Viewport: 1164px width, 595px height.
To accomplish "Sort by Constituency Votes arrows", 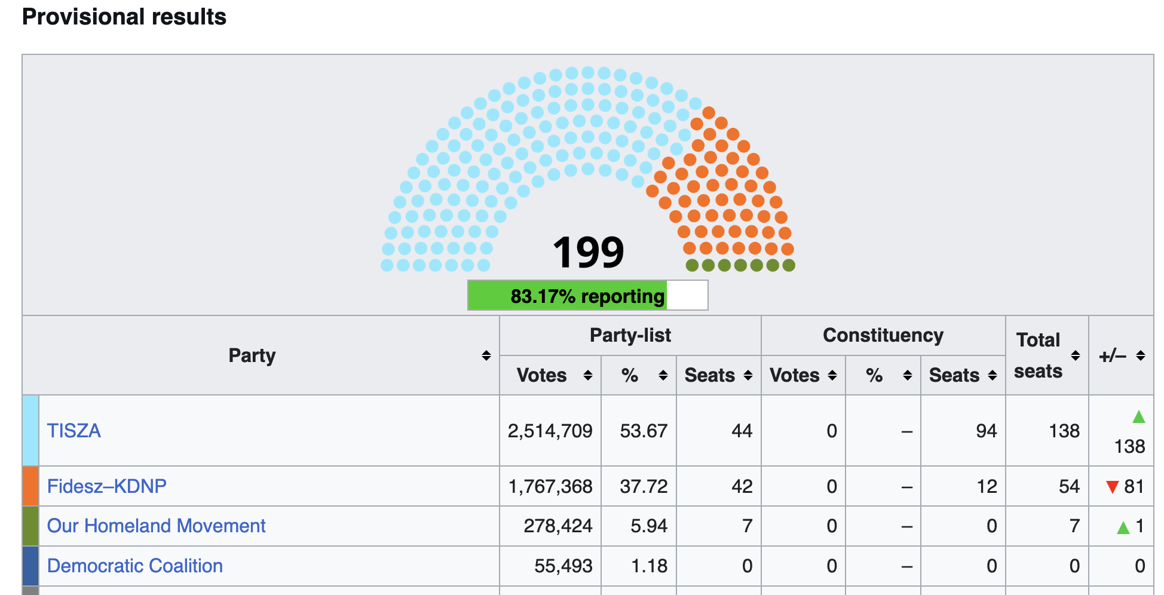I will point(832,375).
